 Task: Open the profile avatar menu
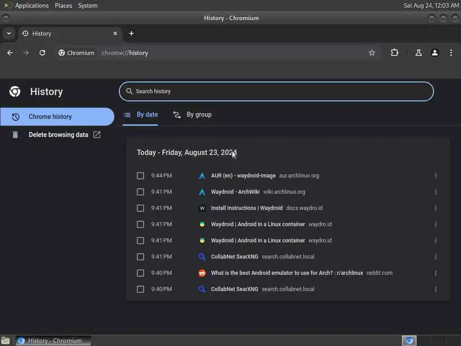point(435,53)
